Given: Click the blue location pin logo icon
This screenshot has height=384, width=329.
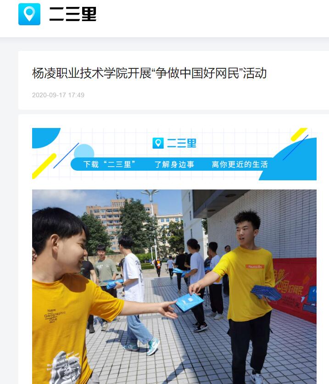Looking at the screenshot, I should point(29,14).
